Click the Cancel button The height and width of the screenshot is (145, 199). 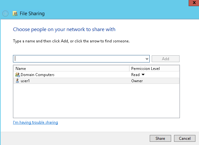click(x=185, y=138)
